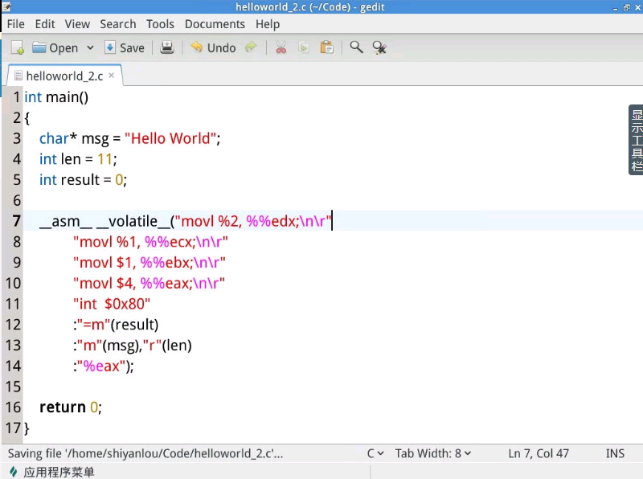This screenshot has width=643, height=479.
Task: Switch to the helloworld_2.c tab
Action: [x=64, y=76]
